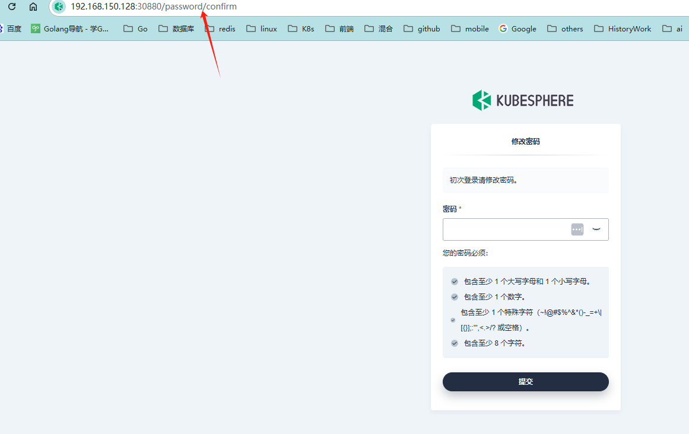Open the Go bookmarks folder
The width and height of the screenshot is (689, 434).
coord(135,28)
